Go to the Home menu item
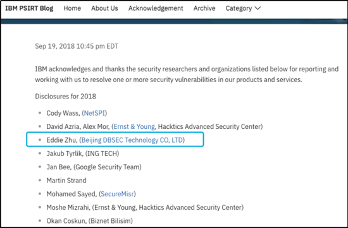This screenshot has height=228, width=348. (72, 8)
